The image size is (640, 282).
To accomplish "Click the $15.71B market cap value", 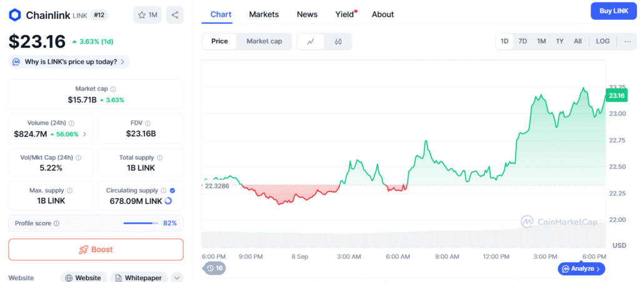I will (82, 100).
